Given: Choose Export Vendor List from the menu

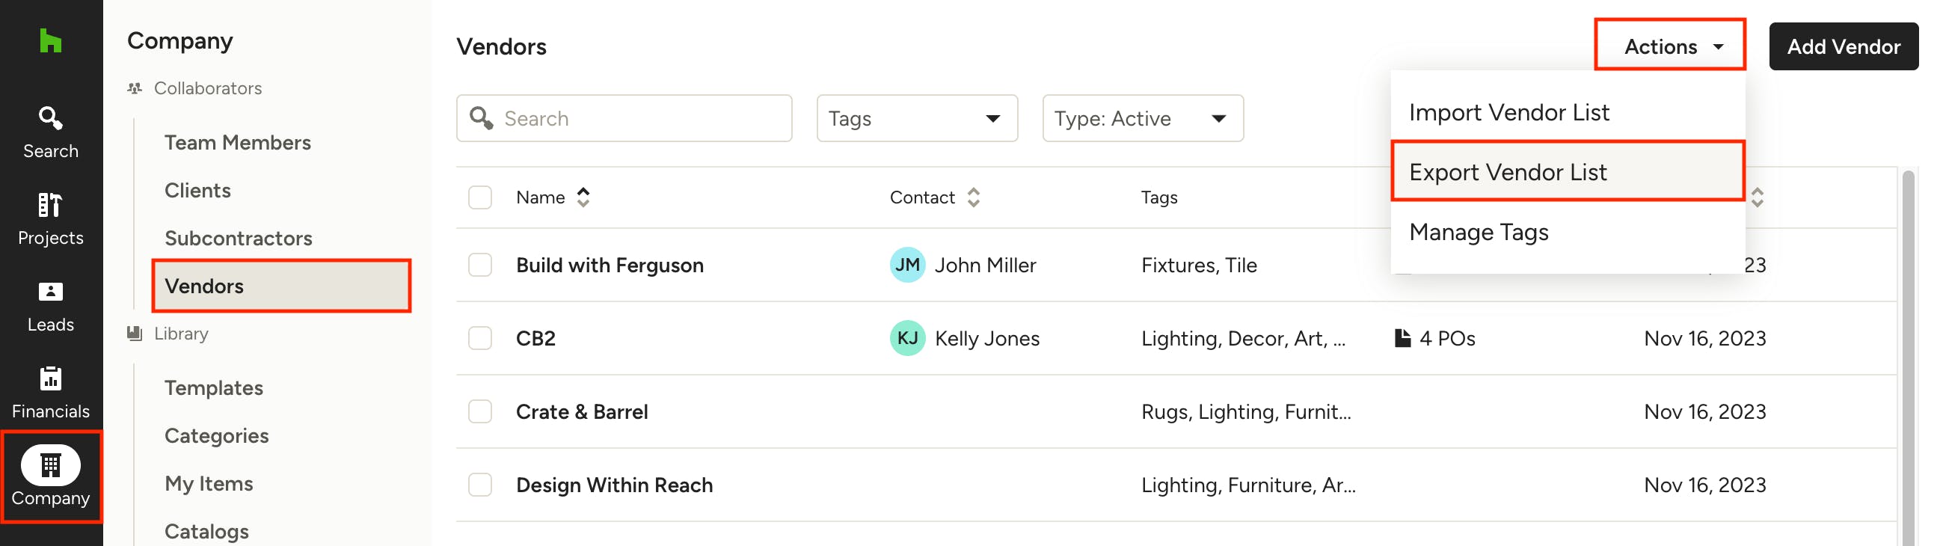Looking at the screenshot, I should point(1568,172).
